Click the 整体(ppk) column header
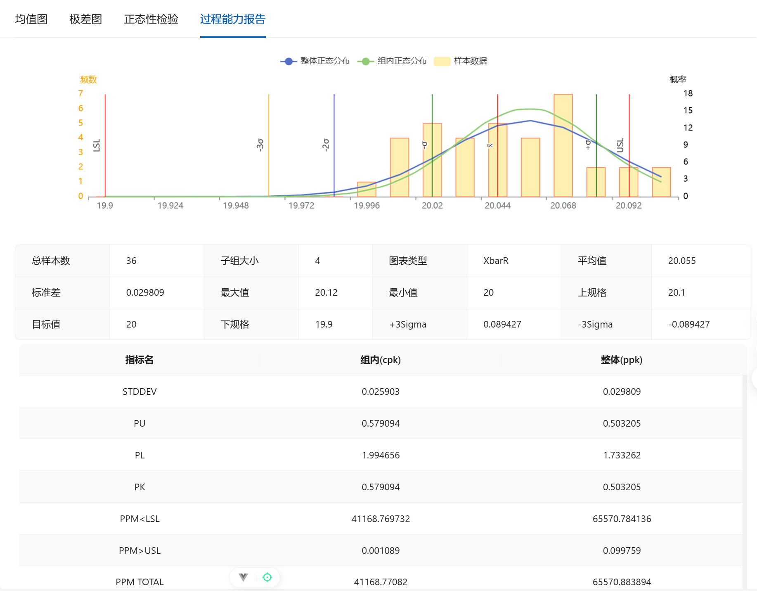 (621, 360)
